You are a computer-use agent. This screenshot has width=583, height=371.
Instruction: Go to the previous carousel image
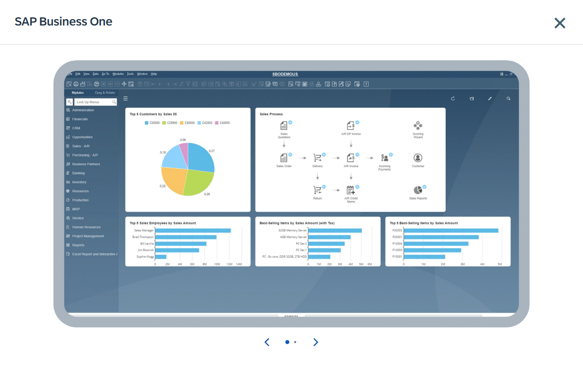[x=267, y=342]
